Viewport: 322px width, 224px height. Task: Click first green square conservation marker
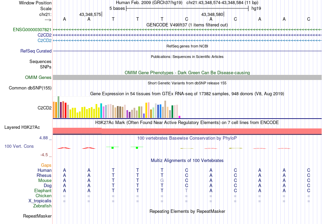(113, 148)
